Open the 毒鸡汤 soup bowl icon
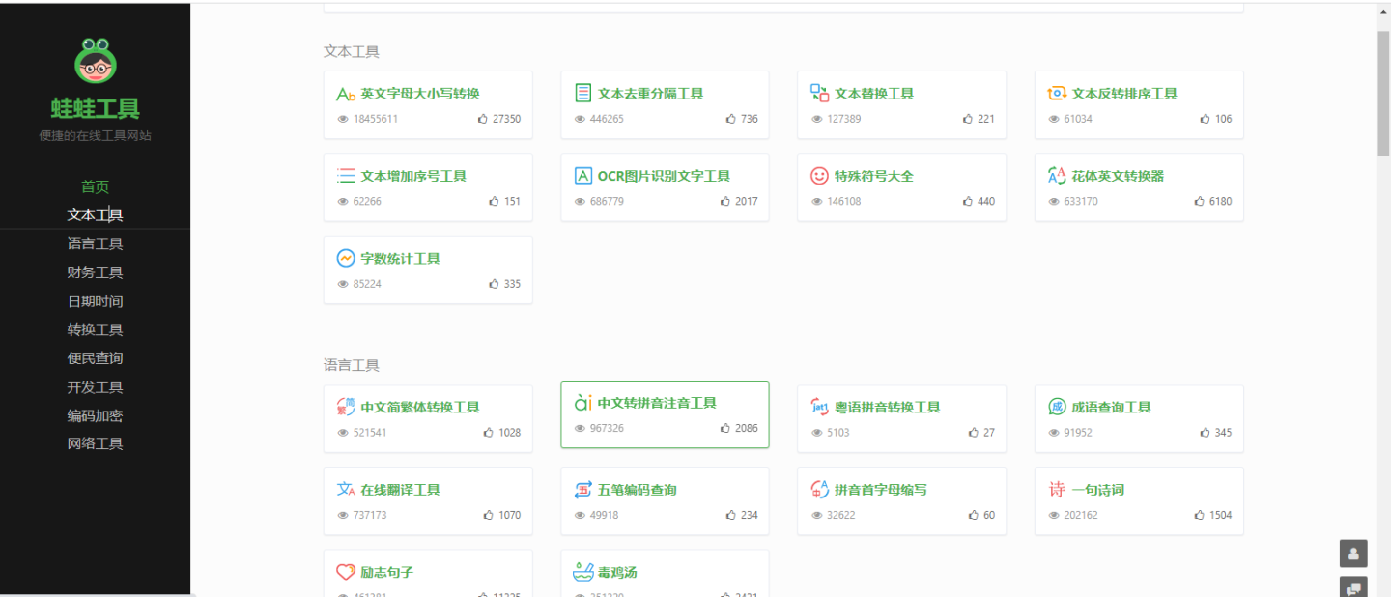 583,571
